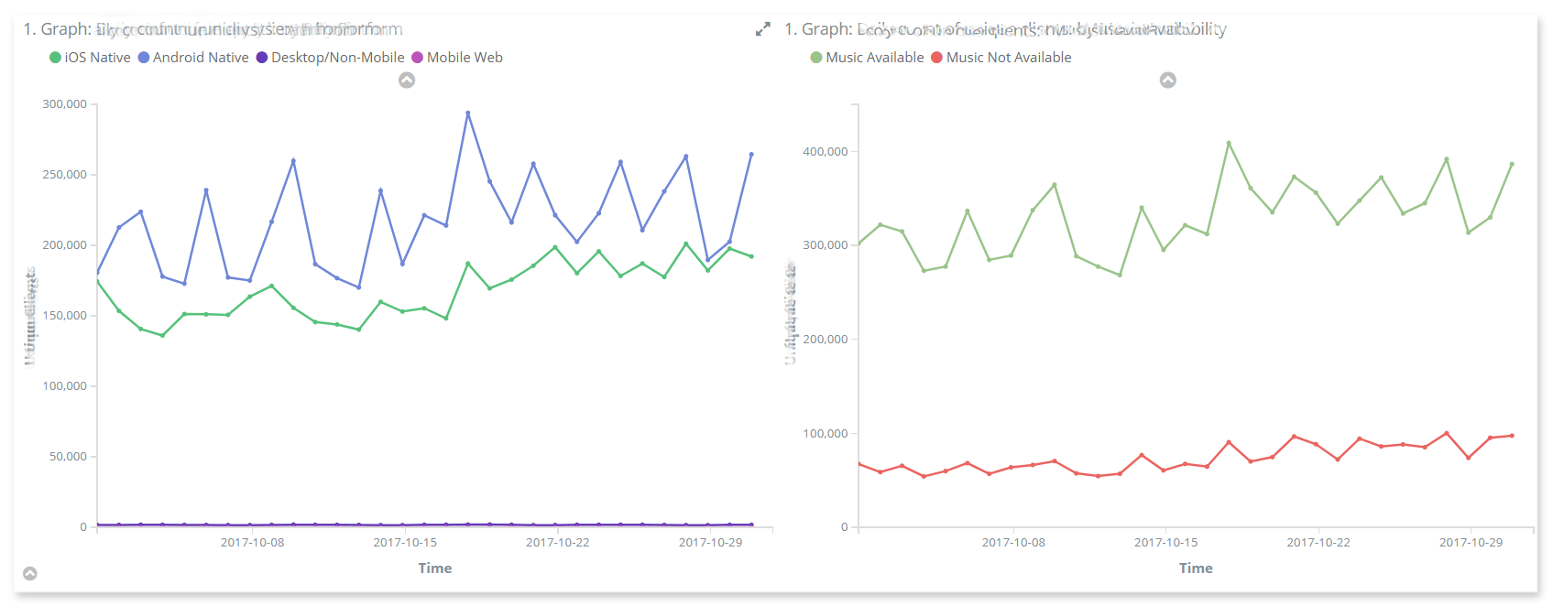Click the highest Music Available peak data point
1553x606 pixels.
point(1229,143)
